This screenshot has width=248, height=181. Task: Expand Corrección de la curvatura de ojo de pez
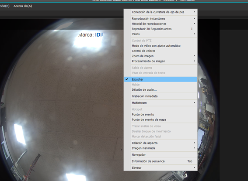tap(161, 12)
